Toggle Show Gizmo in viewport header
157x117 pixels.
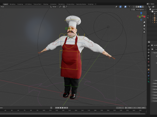point(120,7)
